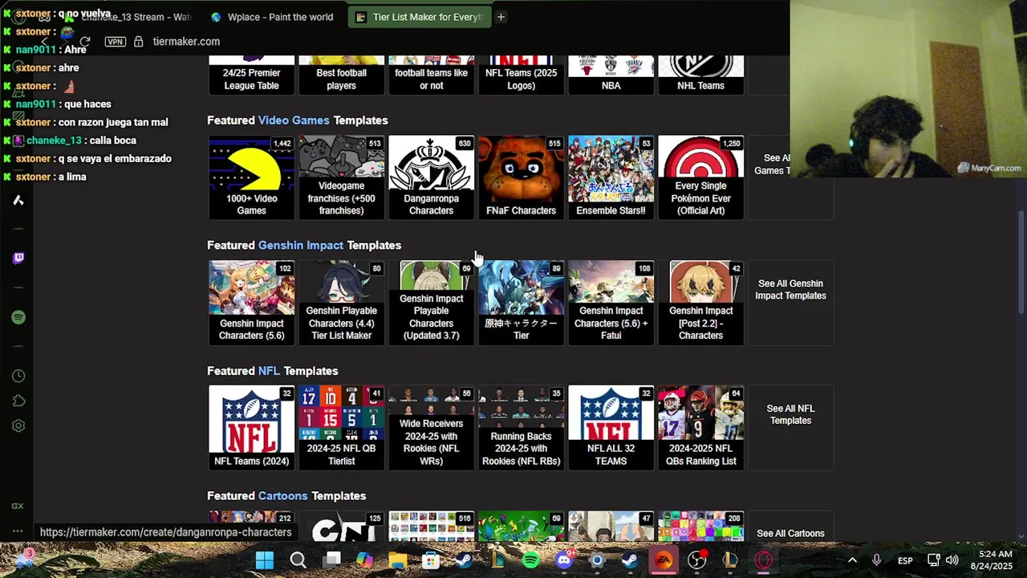Open the Best football players template
Viewport: 1027px width, 578px height.
341,75
